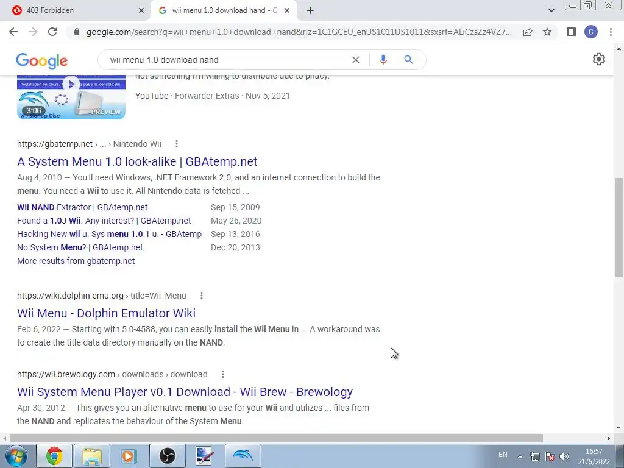This screenshot has width=624, height=468.
Task: Open Wii NAND Extractor GBAtemp link
Action: point(82,207)
